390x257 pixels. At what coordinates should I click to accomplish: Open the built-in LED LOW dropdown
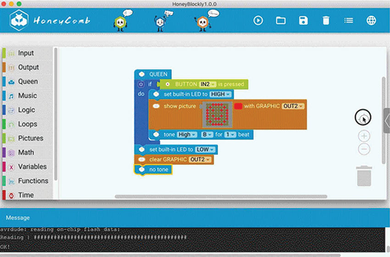point(205,149)
